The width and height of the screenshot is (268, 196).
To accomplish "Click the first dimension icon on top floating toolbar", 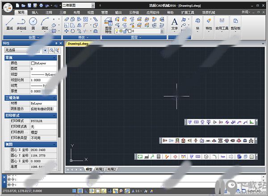I will [x=190, y=122].
